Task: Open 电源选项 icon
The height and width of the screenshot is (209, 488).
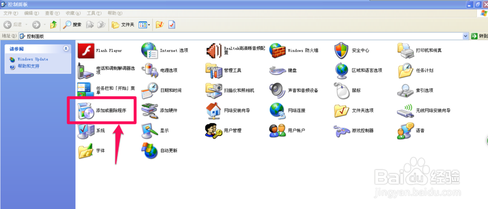Action: click(150, 70)
